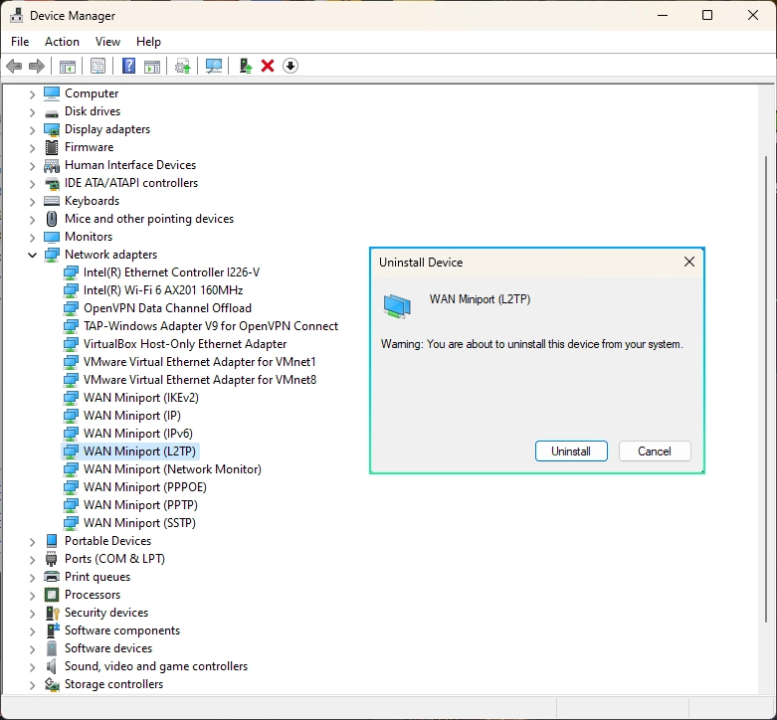This screenshot has height=720, width=777.
Task: Click Cancel in Uninstall Device dialog
Action: pos(654,451)
